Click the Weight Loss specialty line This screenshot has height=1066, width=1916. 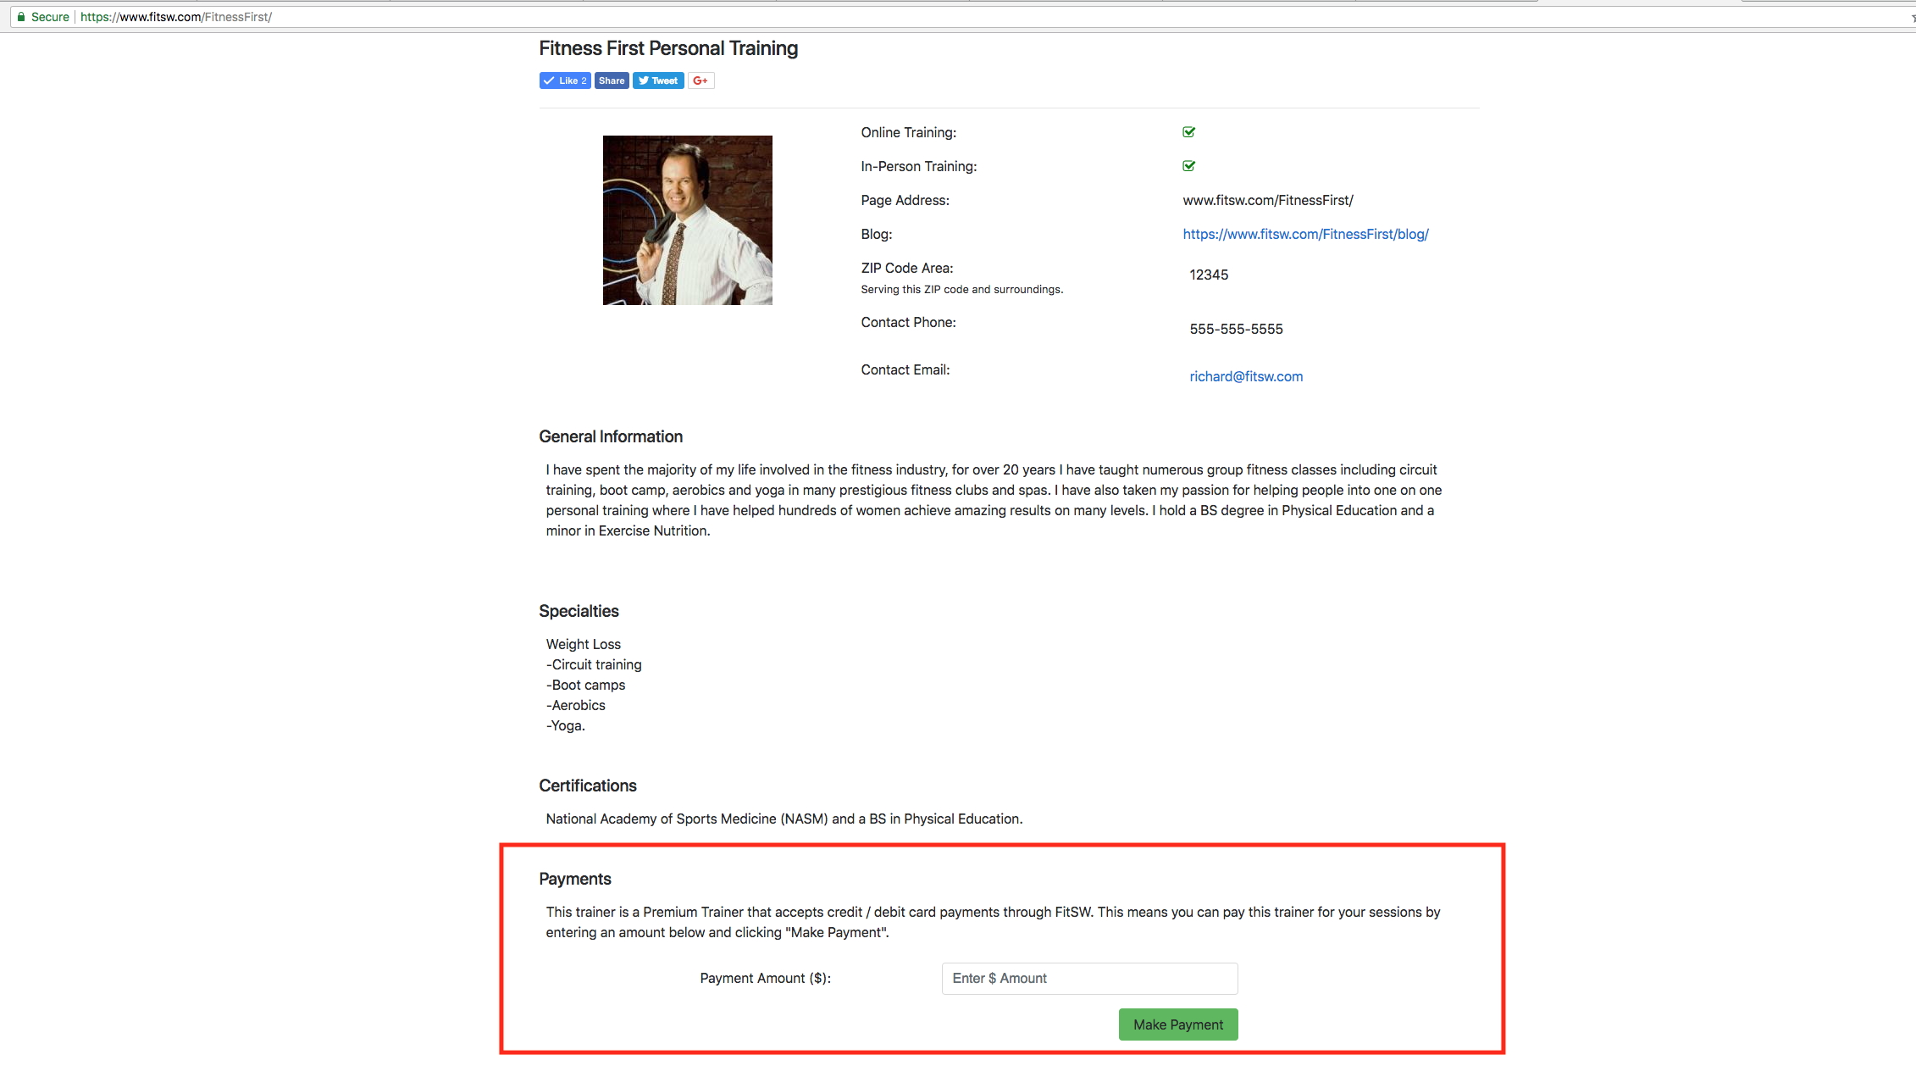[584, 644]
